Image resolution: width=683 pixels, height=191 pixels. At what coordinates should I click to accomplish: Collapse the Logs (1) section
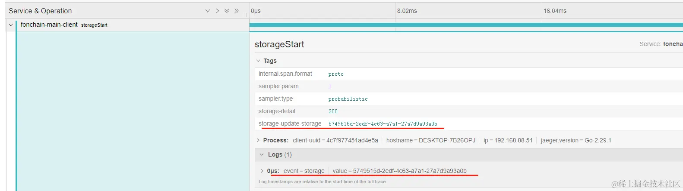[262, 154]
